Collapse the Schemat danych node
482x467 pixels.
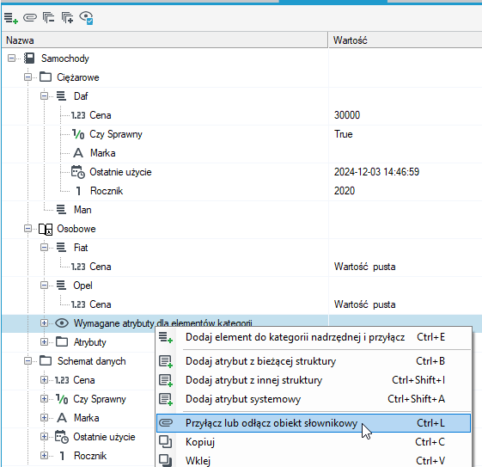coord(27,361)
